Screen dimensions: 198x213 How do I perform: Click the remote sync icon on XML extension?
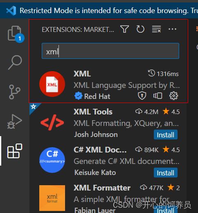pos(157,96)
